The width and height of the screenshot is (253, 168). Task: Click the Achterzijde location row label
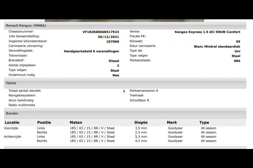coord(12,136)
